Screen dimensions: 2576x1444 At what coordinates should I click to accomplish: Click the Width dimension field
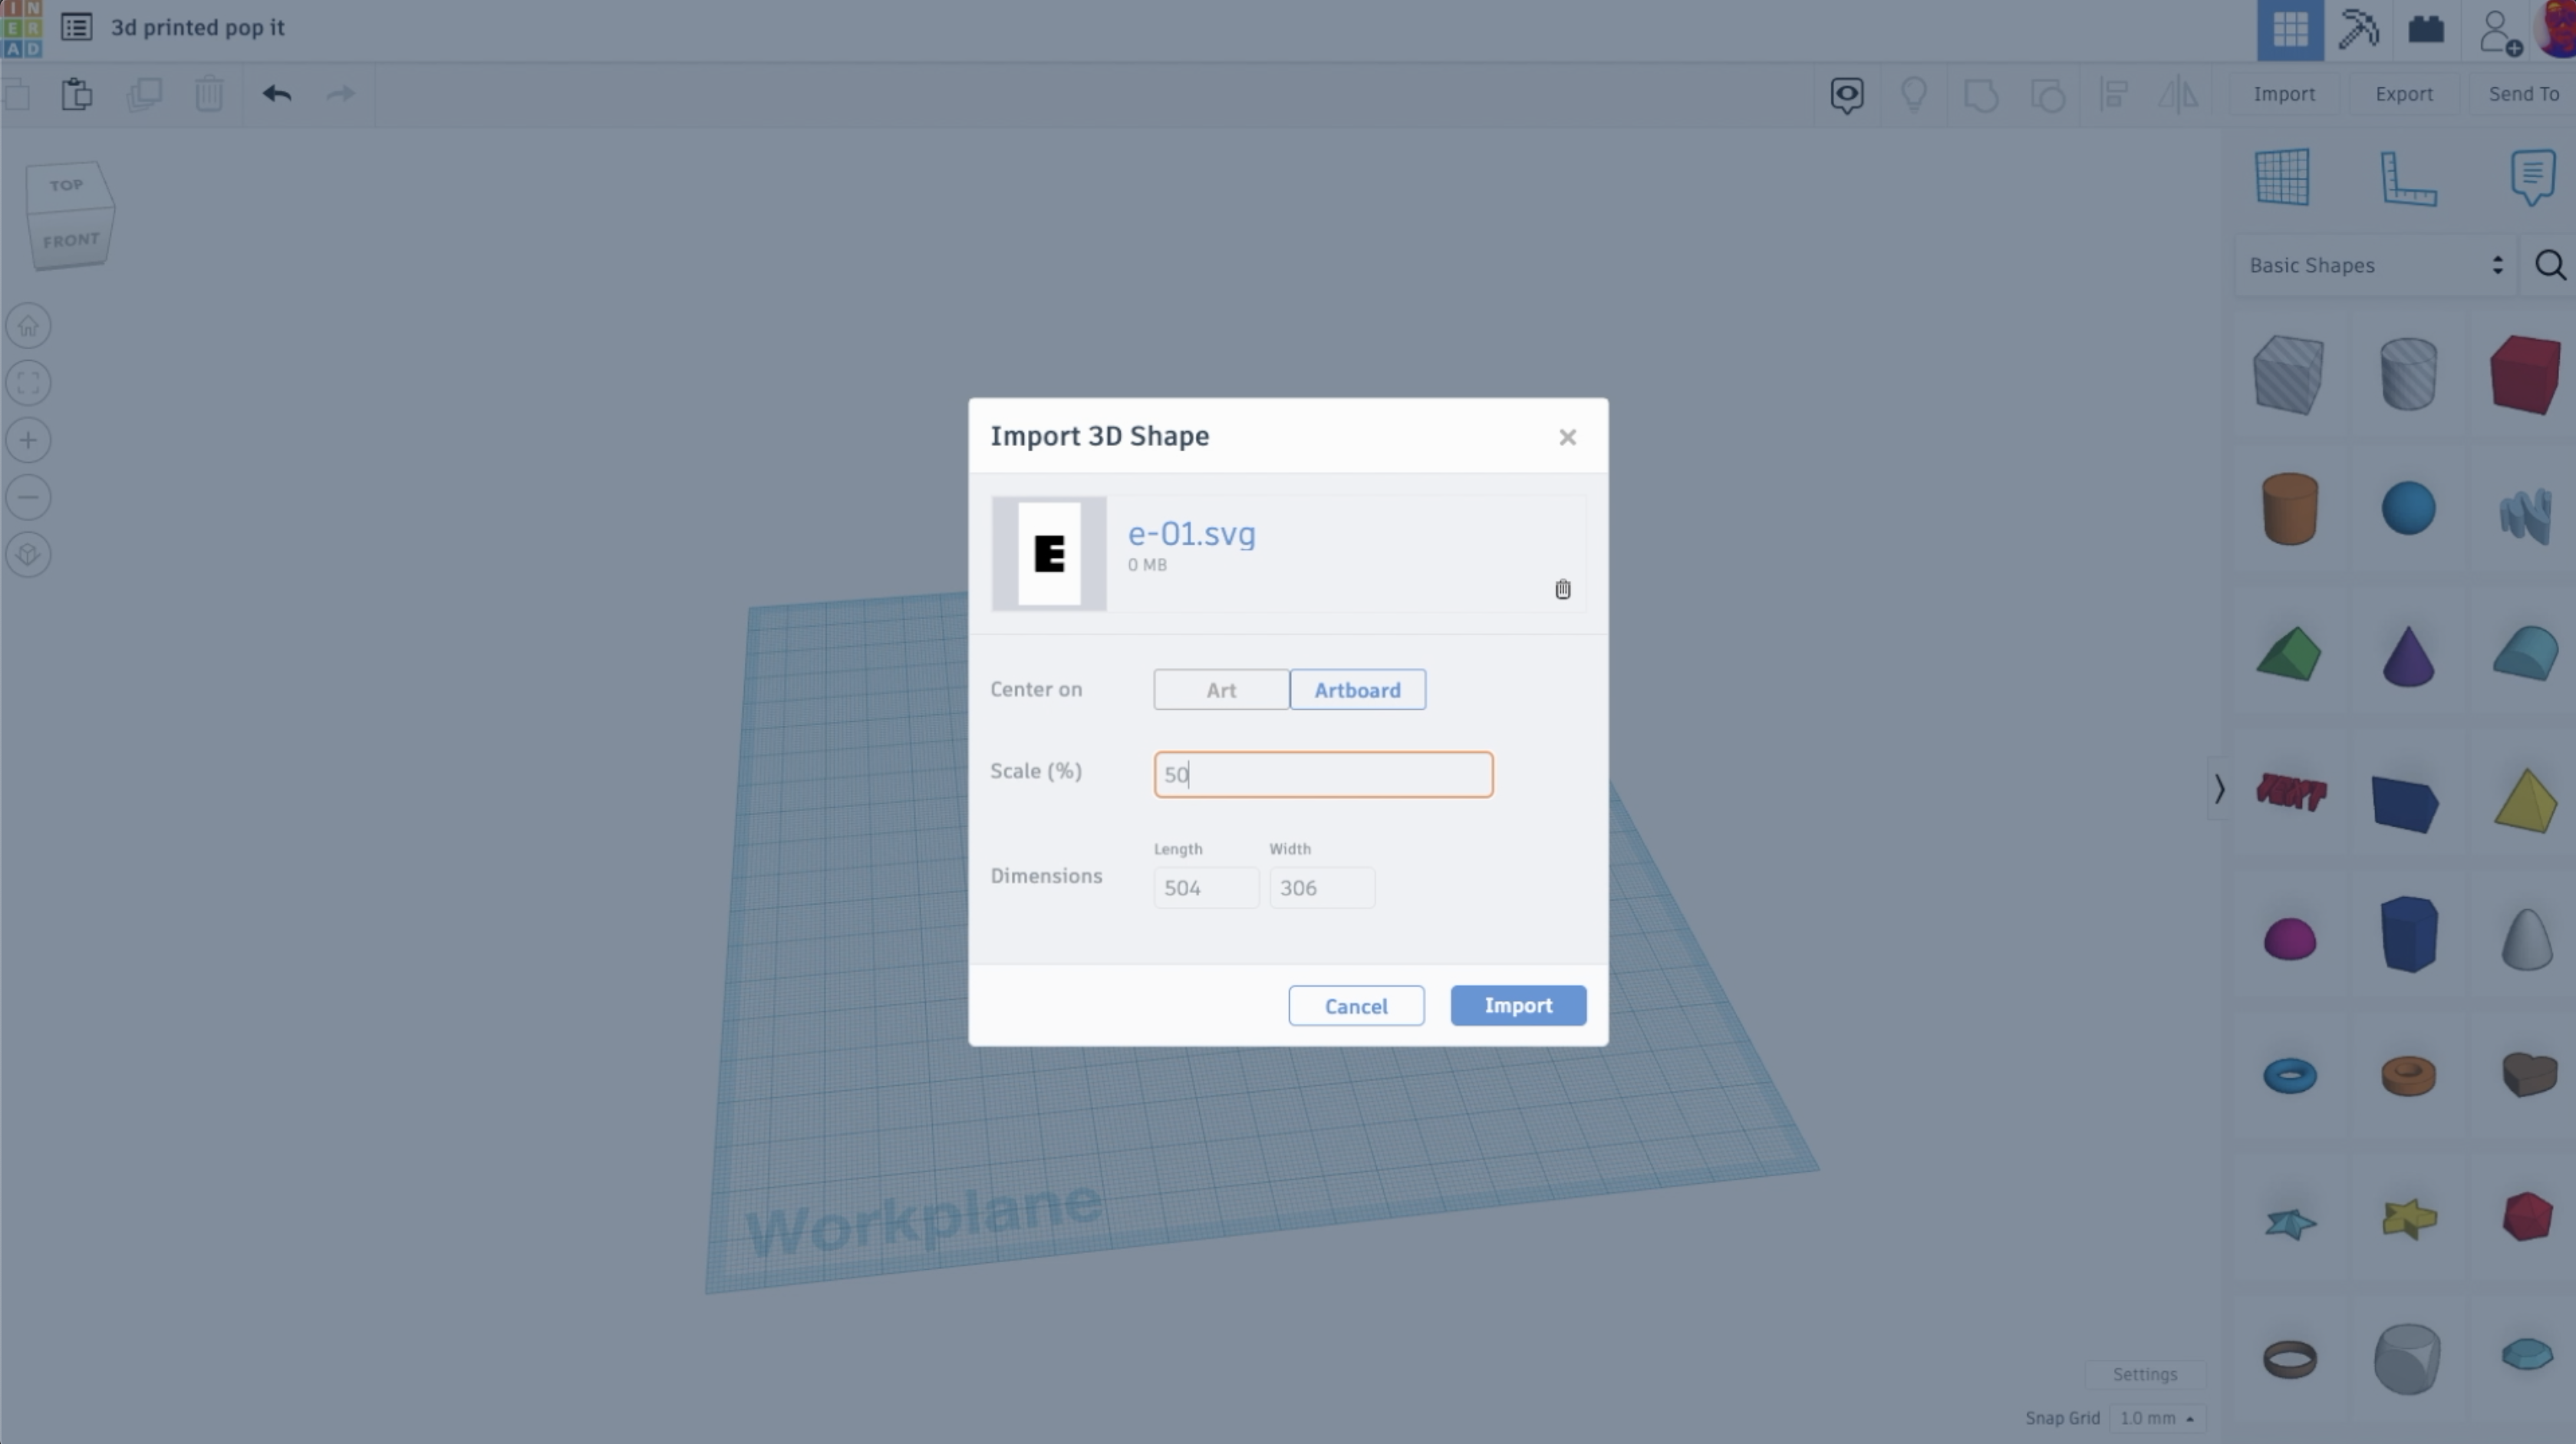click(x=1322, y=887)
